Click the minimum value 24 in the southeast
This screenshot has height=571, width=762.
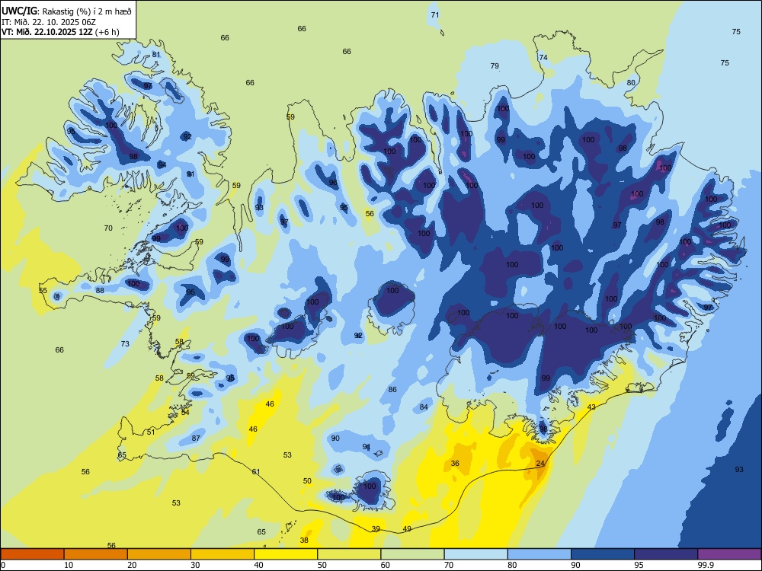(x=540, y=464)
